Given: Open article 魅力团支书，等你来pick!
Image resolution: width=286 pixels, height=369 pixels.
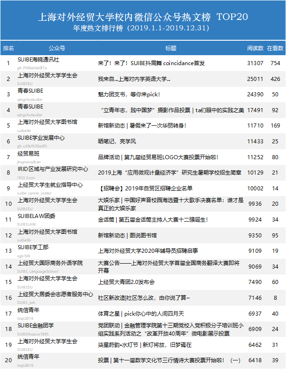Looking at the screenshot, I should click(129, 95).
